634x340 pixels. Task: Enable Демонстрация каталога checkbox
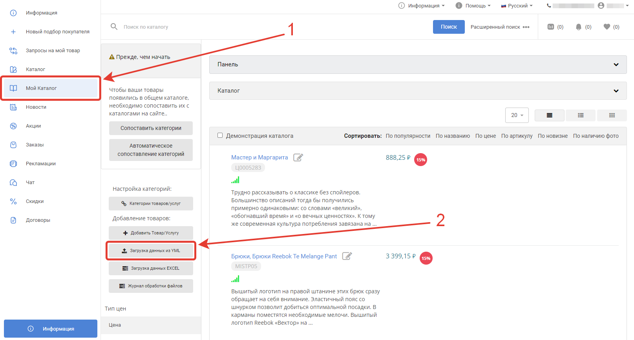[220, 135]
